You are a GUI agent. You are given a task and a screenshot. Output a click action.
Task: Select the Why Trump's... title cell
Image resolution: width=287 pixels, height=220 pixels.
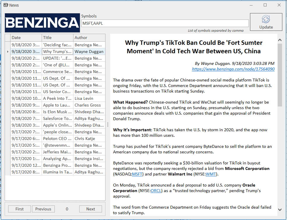(x=57, y=52)
